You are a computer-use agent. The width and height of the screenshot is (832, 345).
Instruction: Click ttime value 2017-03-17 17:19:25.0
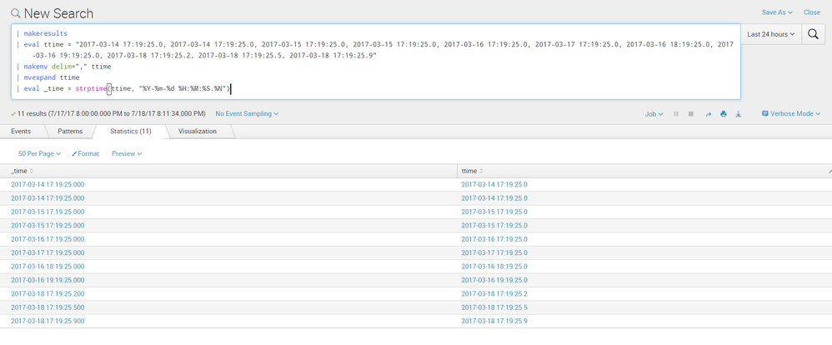[x=494, y=252]
